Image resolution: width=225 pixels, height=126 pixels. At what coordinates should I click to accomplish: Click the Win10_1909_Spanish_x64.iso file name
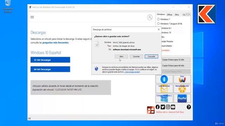(124, 43)
